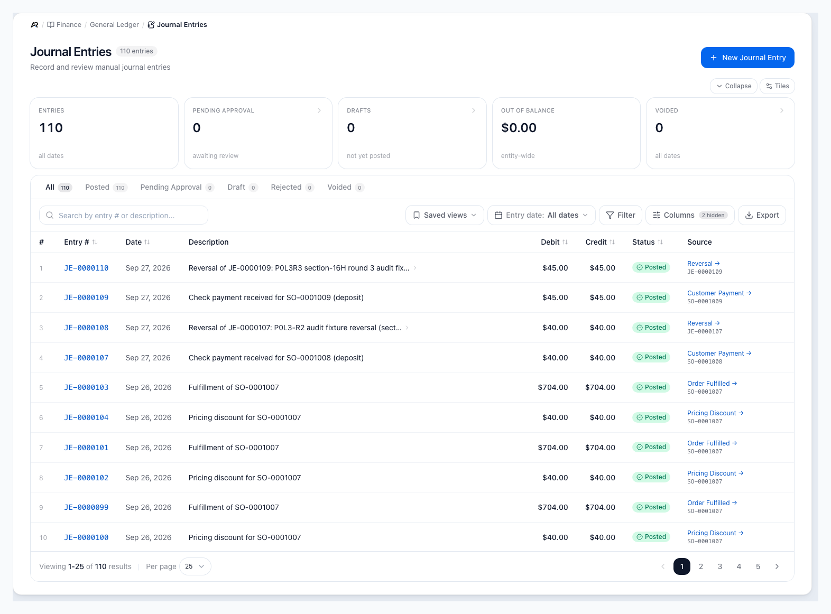831x614 pixels.
Task: Switch to the Voided tab
Action: (x=345, y=187)
